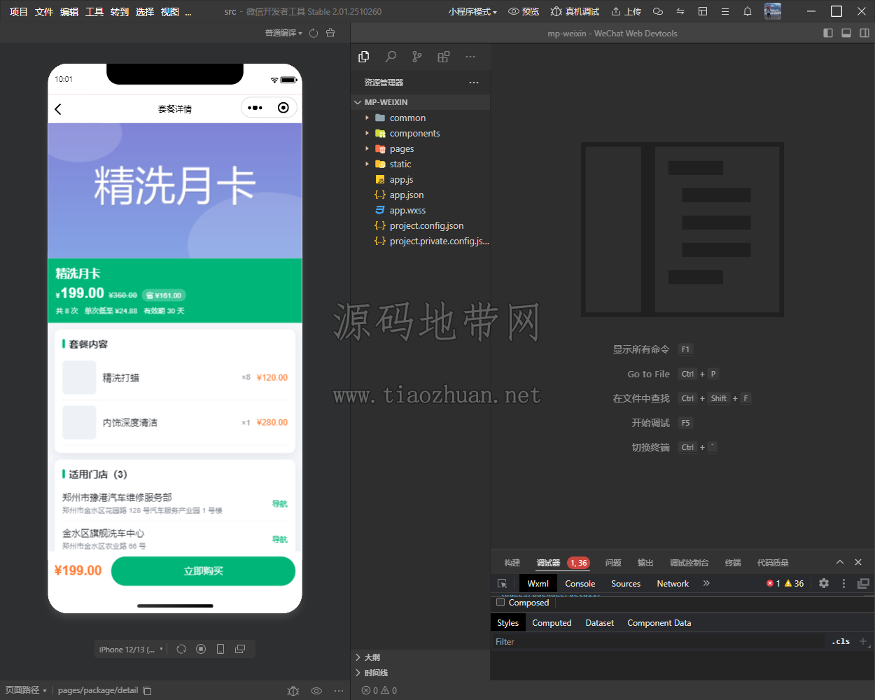Open the mini program three-dot capsule menu
The image size is (875, 700).
255,108
